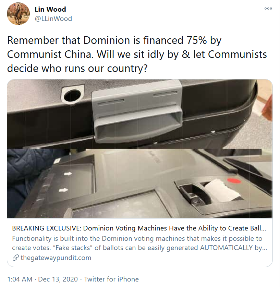The width and height of the screenshot is (280, 287).
Task: Open the ballot printer photo
Action: tap(140, 184)
